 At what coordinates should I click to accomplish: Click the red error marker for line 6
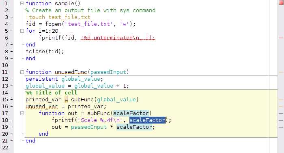point(281,38)
